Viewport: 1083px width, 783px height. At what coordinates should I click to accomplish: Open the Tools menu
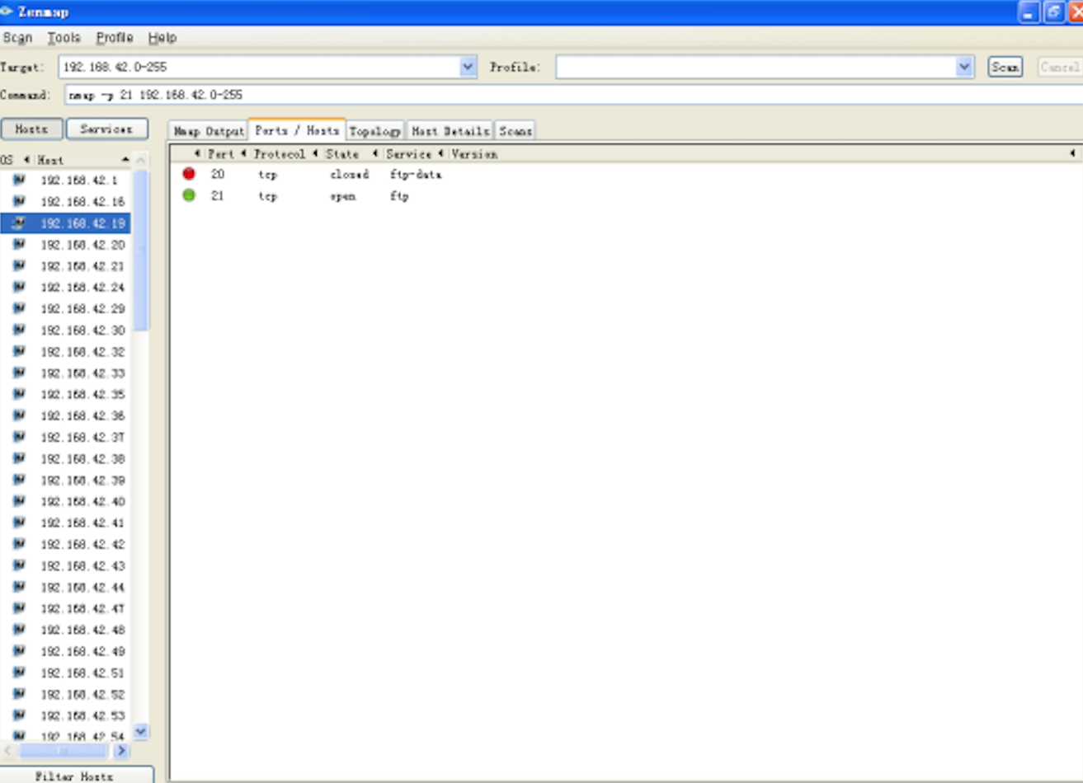(64, 38)
